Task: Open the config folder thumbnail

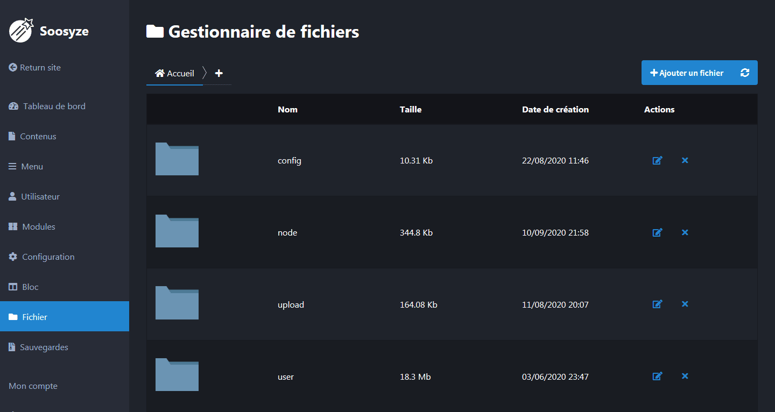Action: (177, 159)
